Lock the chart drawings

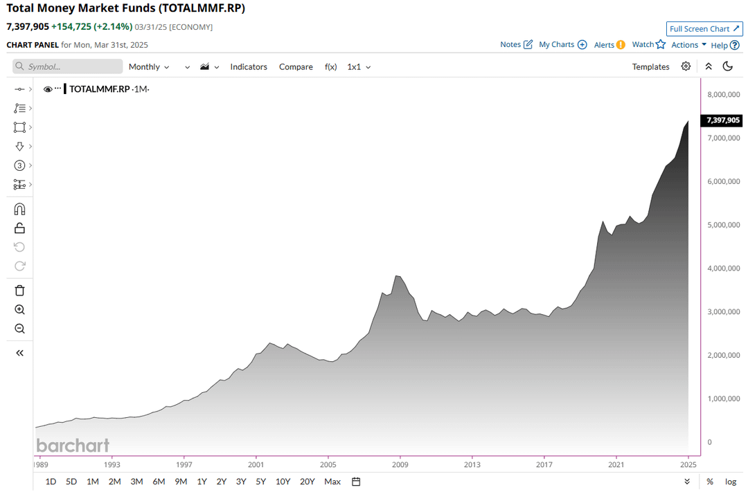pyautogui.click(x=19, y=228)
